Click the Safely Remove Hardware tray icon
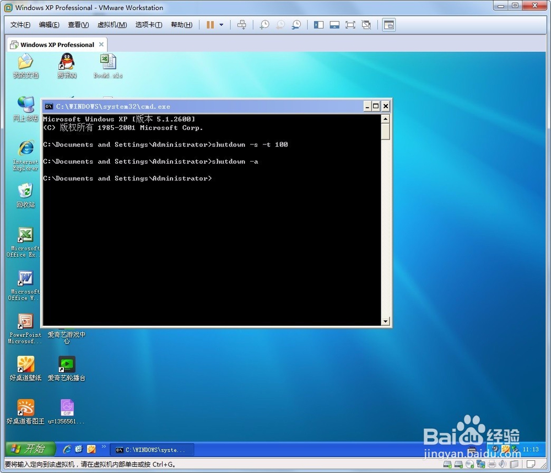 pyautogui.click(x=515, y=449)
